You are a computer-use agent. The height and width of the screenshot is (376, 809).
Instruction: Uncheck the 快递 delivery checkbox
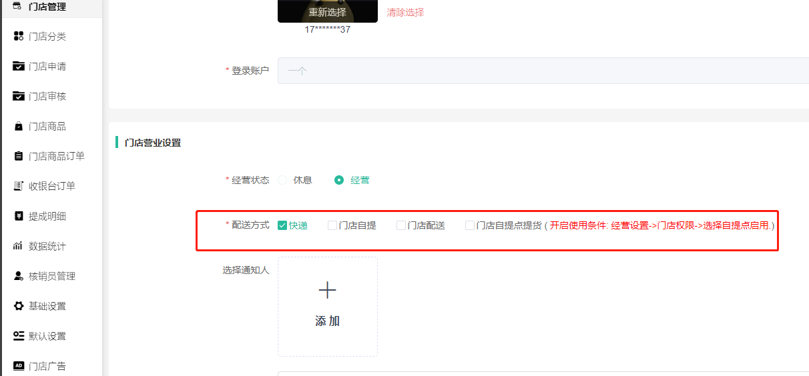(282, 225)
